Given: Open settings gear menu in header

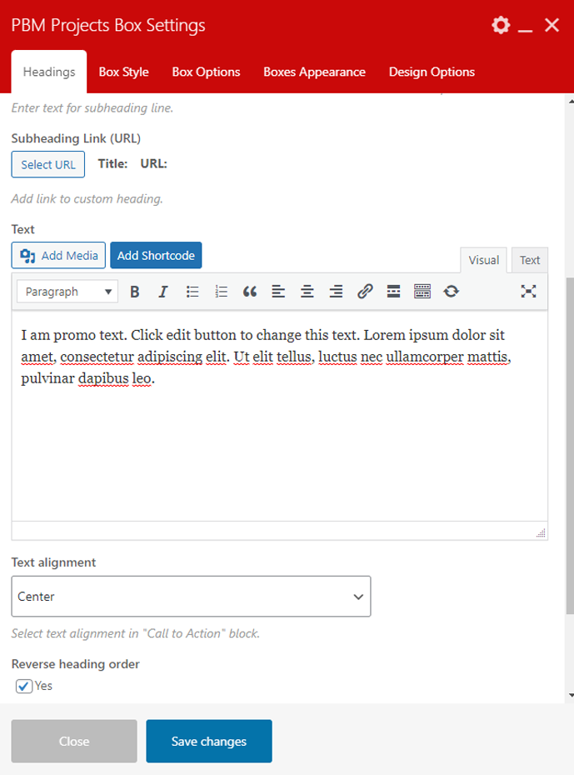Looking at the screenshot, I should pos(500,26).
